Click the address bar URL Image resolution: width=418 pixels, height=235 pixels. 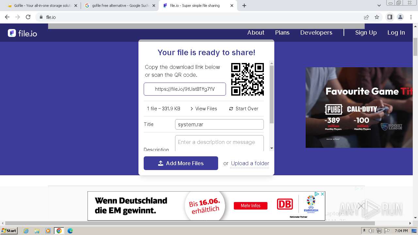point(51,17)
